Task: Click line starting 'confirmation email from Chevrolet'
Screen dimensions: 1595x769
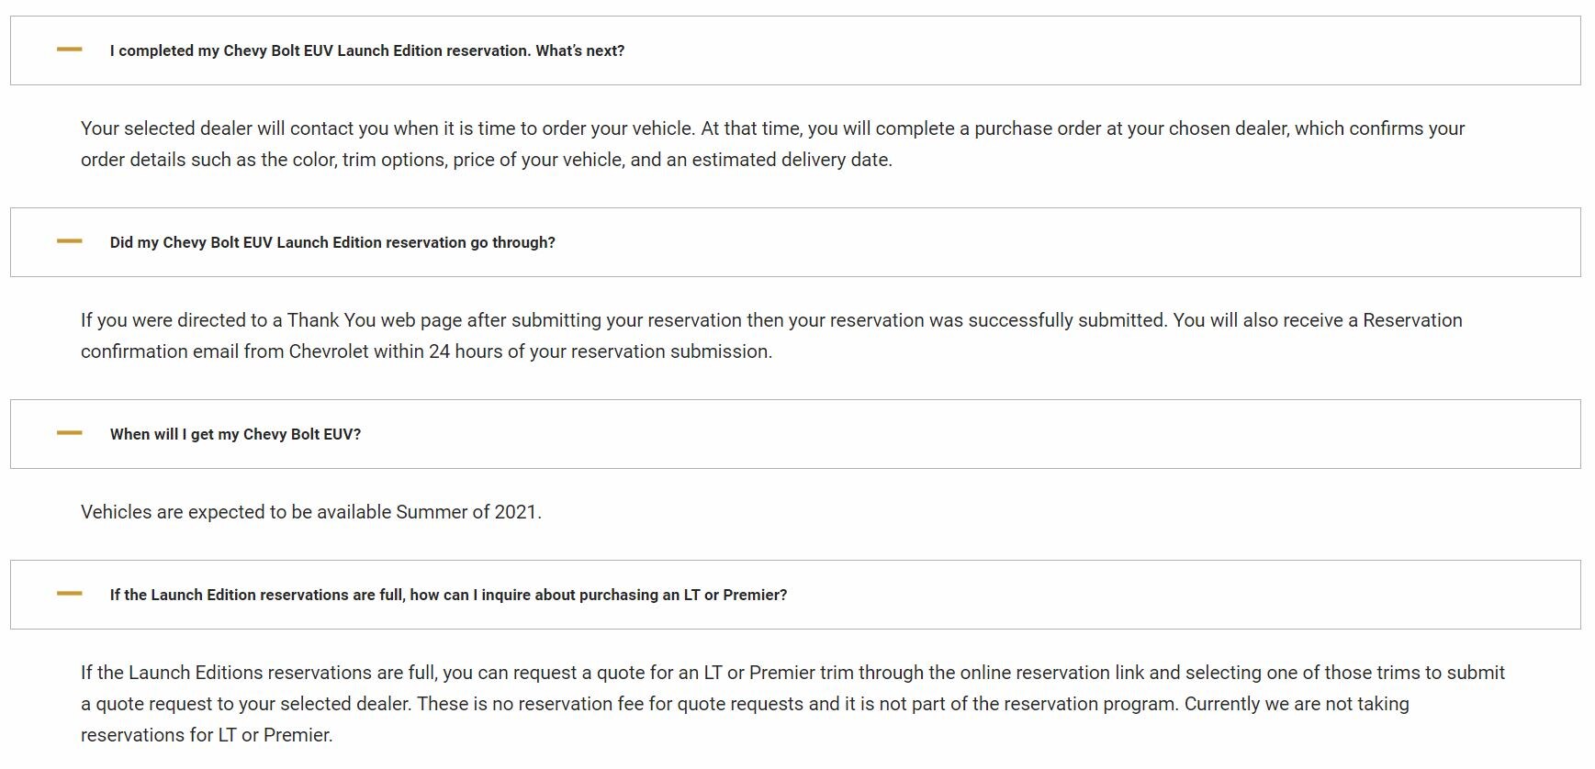Action: [426, 351]
